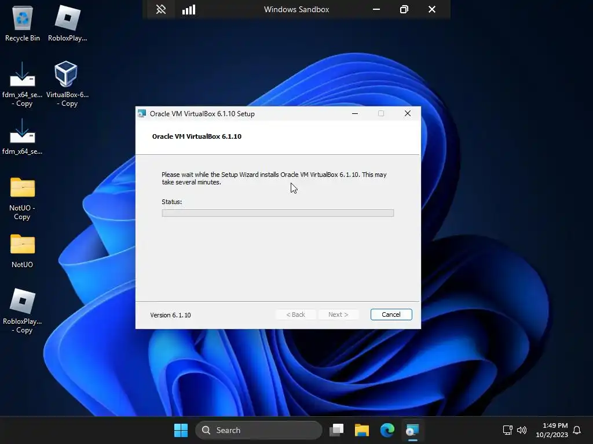This screenshot has height=444, width=593.
Task: Click the VirtualBox Setup taskbar icon
Action: coord(412,430)
